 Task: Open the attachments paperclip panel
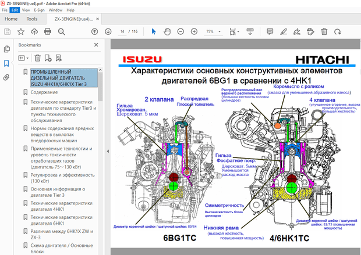(x=6, y=77)
